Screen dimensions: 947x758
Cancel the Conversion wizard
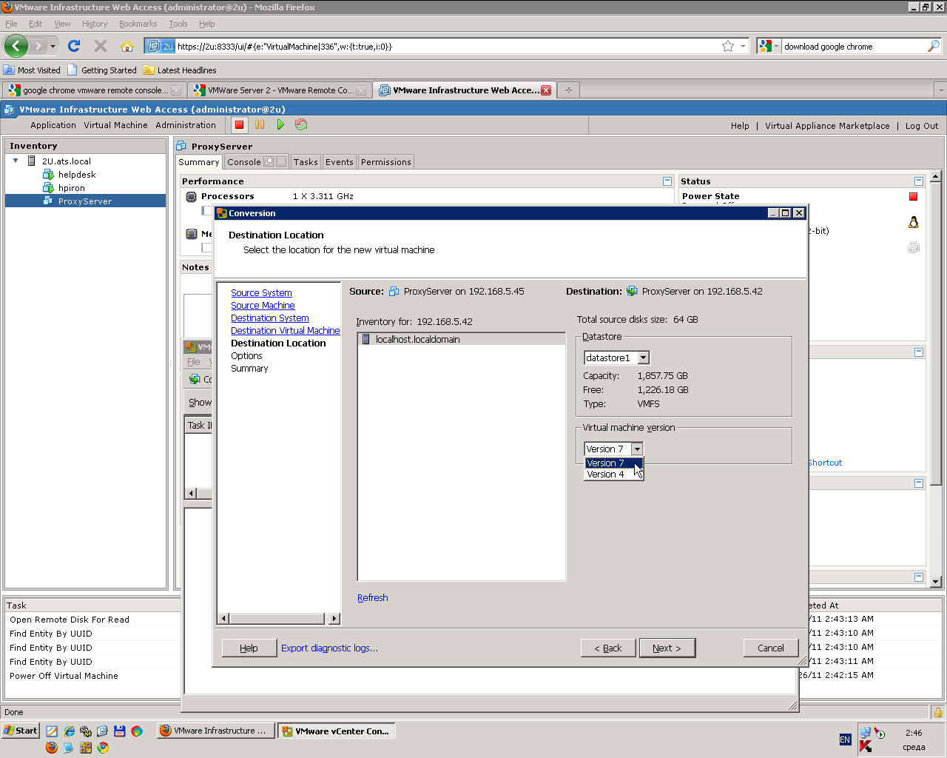(771, 648)
